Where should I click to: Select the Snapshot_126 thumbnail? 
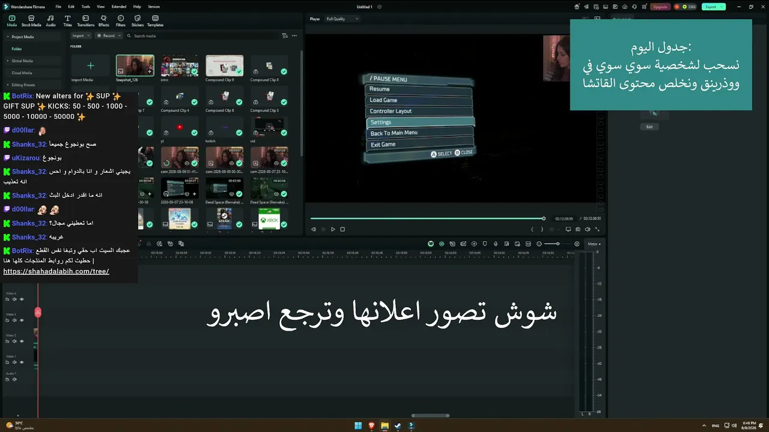(135, 66)
